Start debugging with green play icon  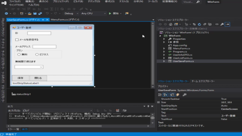pos(110,14)
